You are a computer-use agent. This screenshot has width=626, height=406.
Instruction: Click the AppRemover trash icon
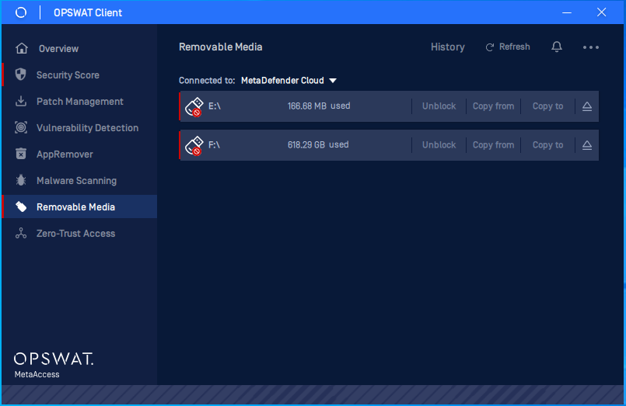(x=21, y=154)
